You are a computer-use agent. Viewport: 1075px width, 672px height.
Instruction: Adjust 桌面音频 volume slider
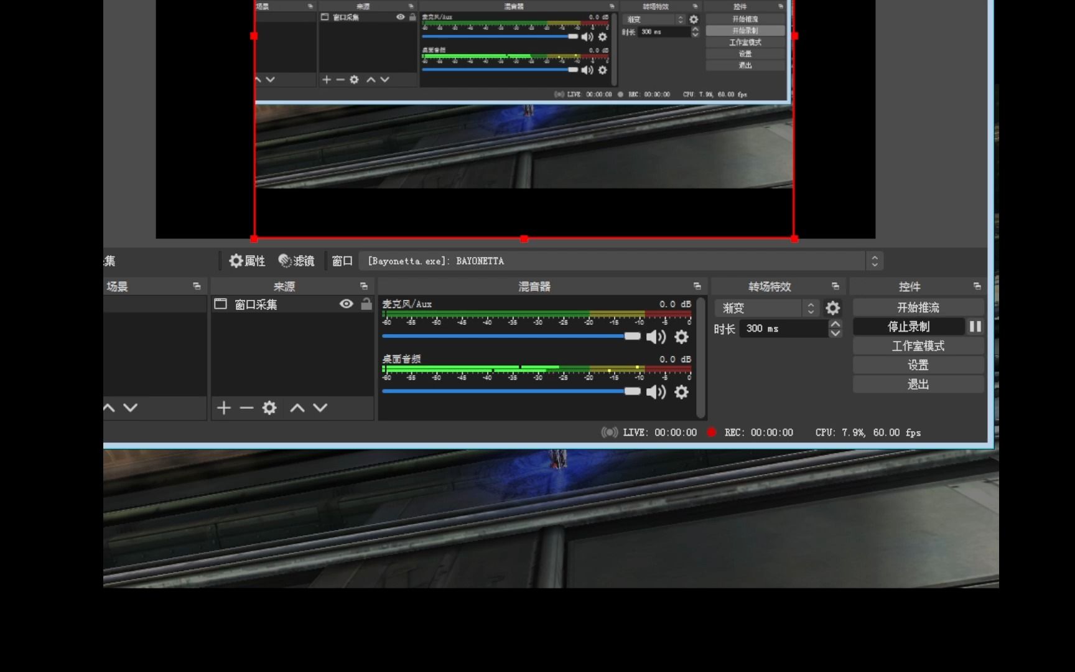[511, 391]
